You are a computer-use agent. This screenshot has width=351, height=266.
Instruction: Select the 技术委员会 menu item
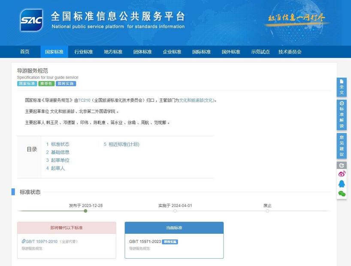click(290, 52)
